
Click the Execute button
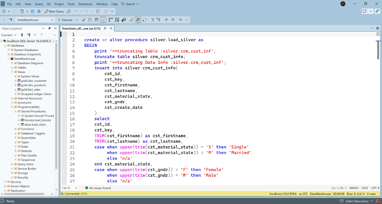pyautogui.click(x=65, y=20)
